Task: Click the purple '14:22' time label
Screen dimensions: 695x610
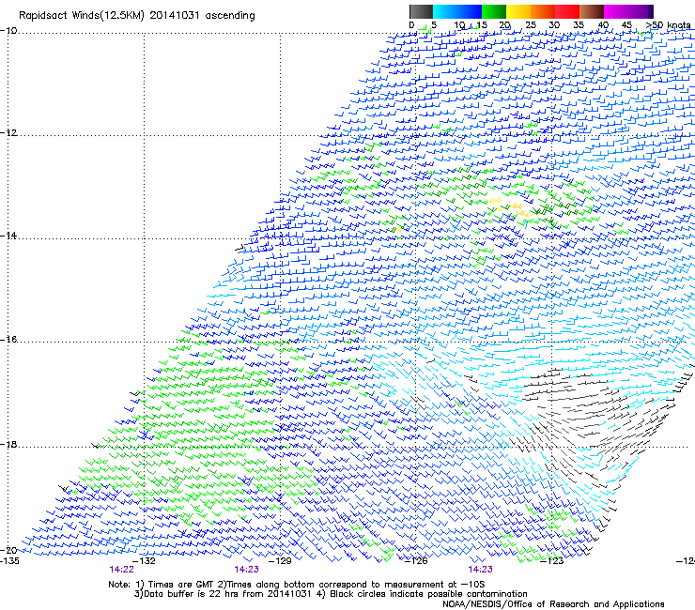Action: 121,570
